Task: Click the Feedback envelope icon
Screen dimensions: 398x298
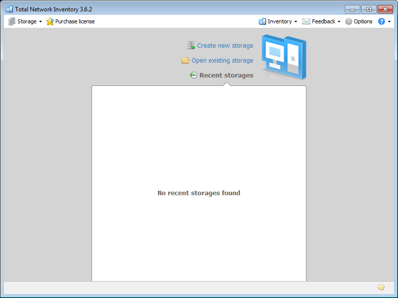Action: pos(307,21)
